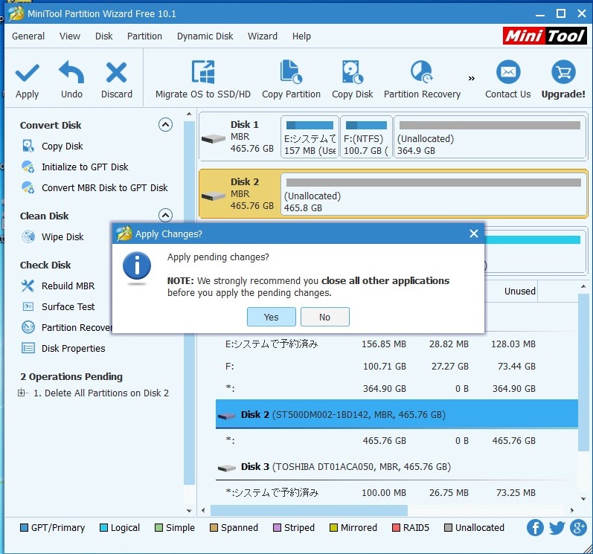Select Rebuild MBR action
Viewport: 593px width, 554px height.
(68, 286)
